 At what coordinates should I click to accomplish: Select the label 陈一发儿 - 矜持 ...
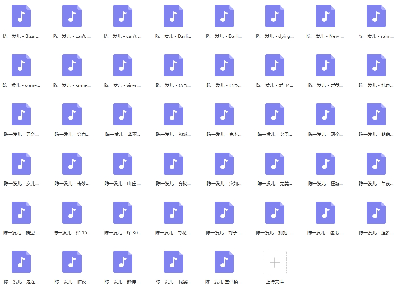(x=123, y=282)
